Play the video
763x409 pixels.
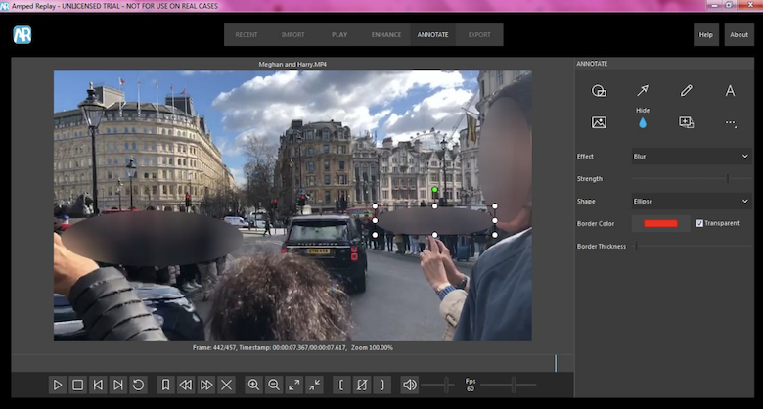point(58,386)
